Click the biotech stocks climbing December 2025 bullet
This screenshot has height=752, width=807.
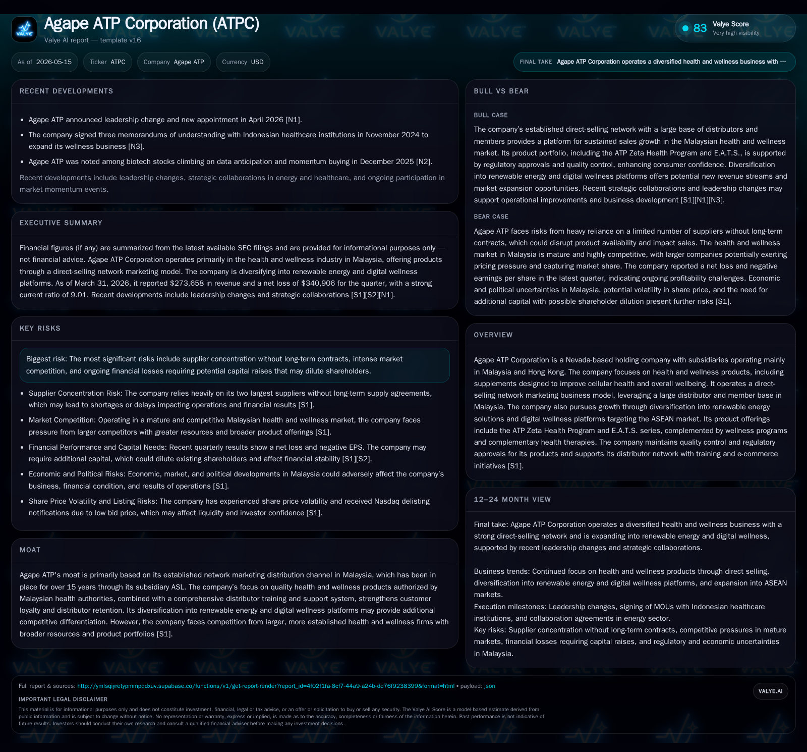(230, 162)
